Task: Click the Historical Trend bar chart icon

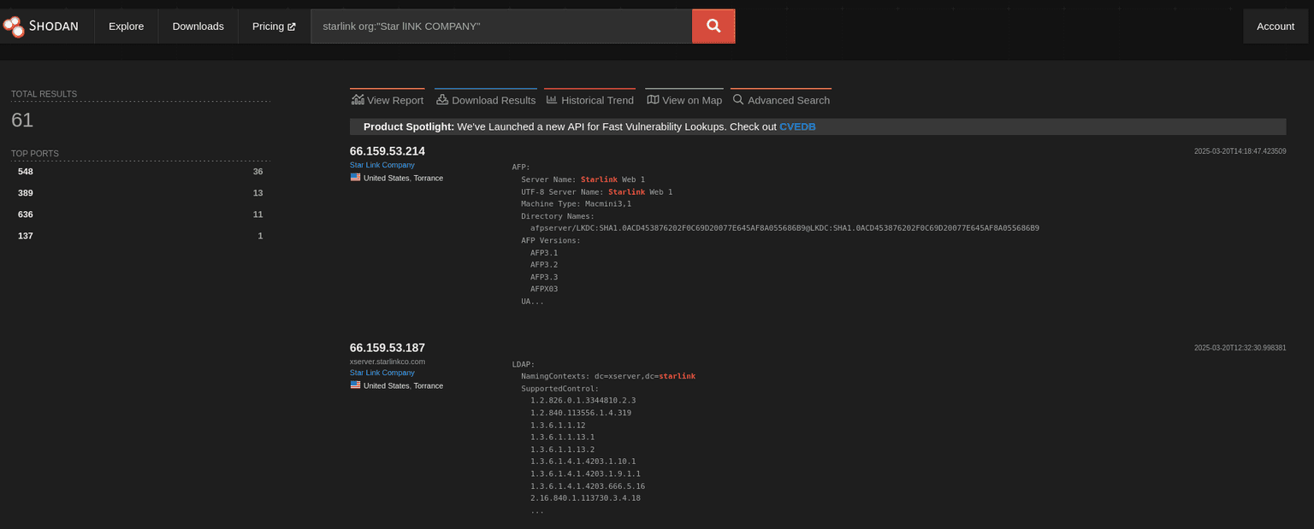Action: 552,100
